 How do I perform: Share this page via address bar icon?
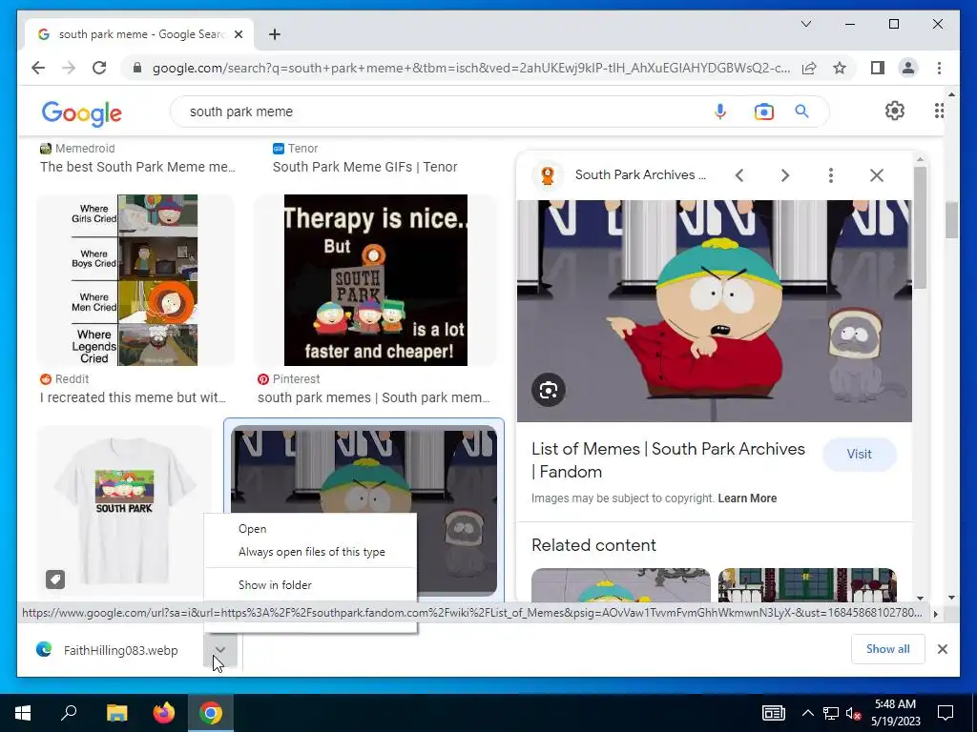pyautogui.click(x=809, y=68)
